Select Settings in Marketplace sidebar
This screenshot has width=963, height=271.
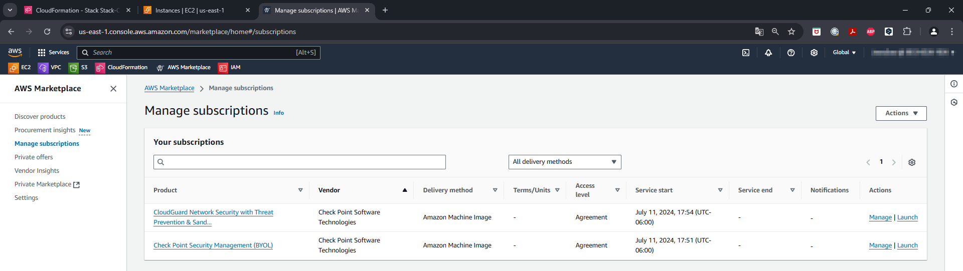[26, 198]
